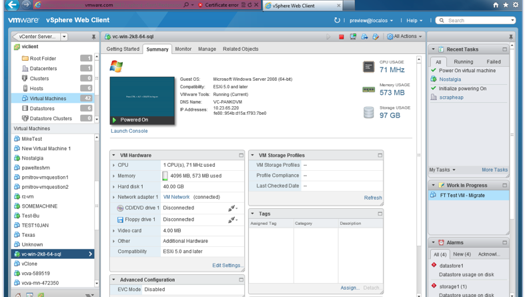Image resolution: width=525 pixels, height=297 pixels.
Task: Open the Help dropdown menu
Action: point(414,21)
